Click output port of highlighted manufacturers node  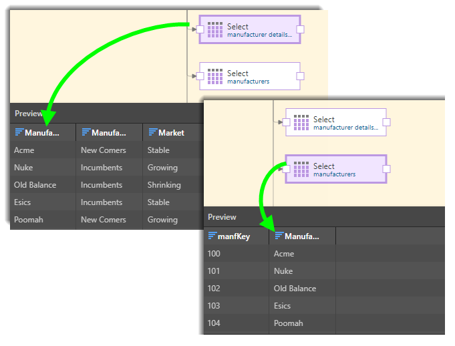pyautogui.click(x=387, y=169)
